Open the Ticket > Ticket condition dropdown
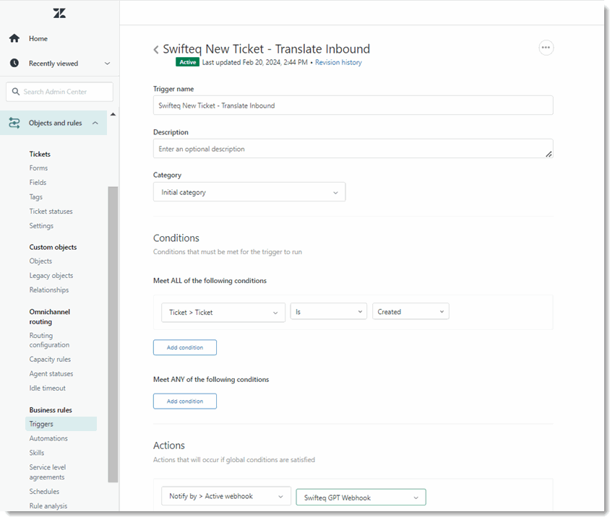 click(x=223, y=313)
